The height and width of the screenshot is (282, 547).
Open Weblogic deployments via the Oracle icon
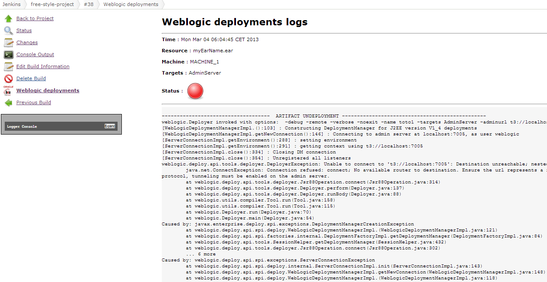[x=8, y=90]
